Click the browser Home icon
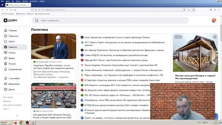 15,10
